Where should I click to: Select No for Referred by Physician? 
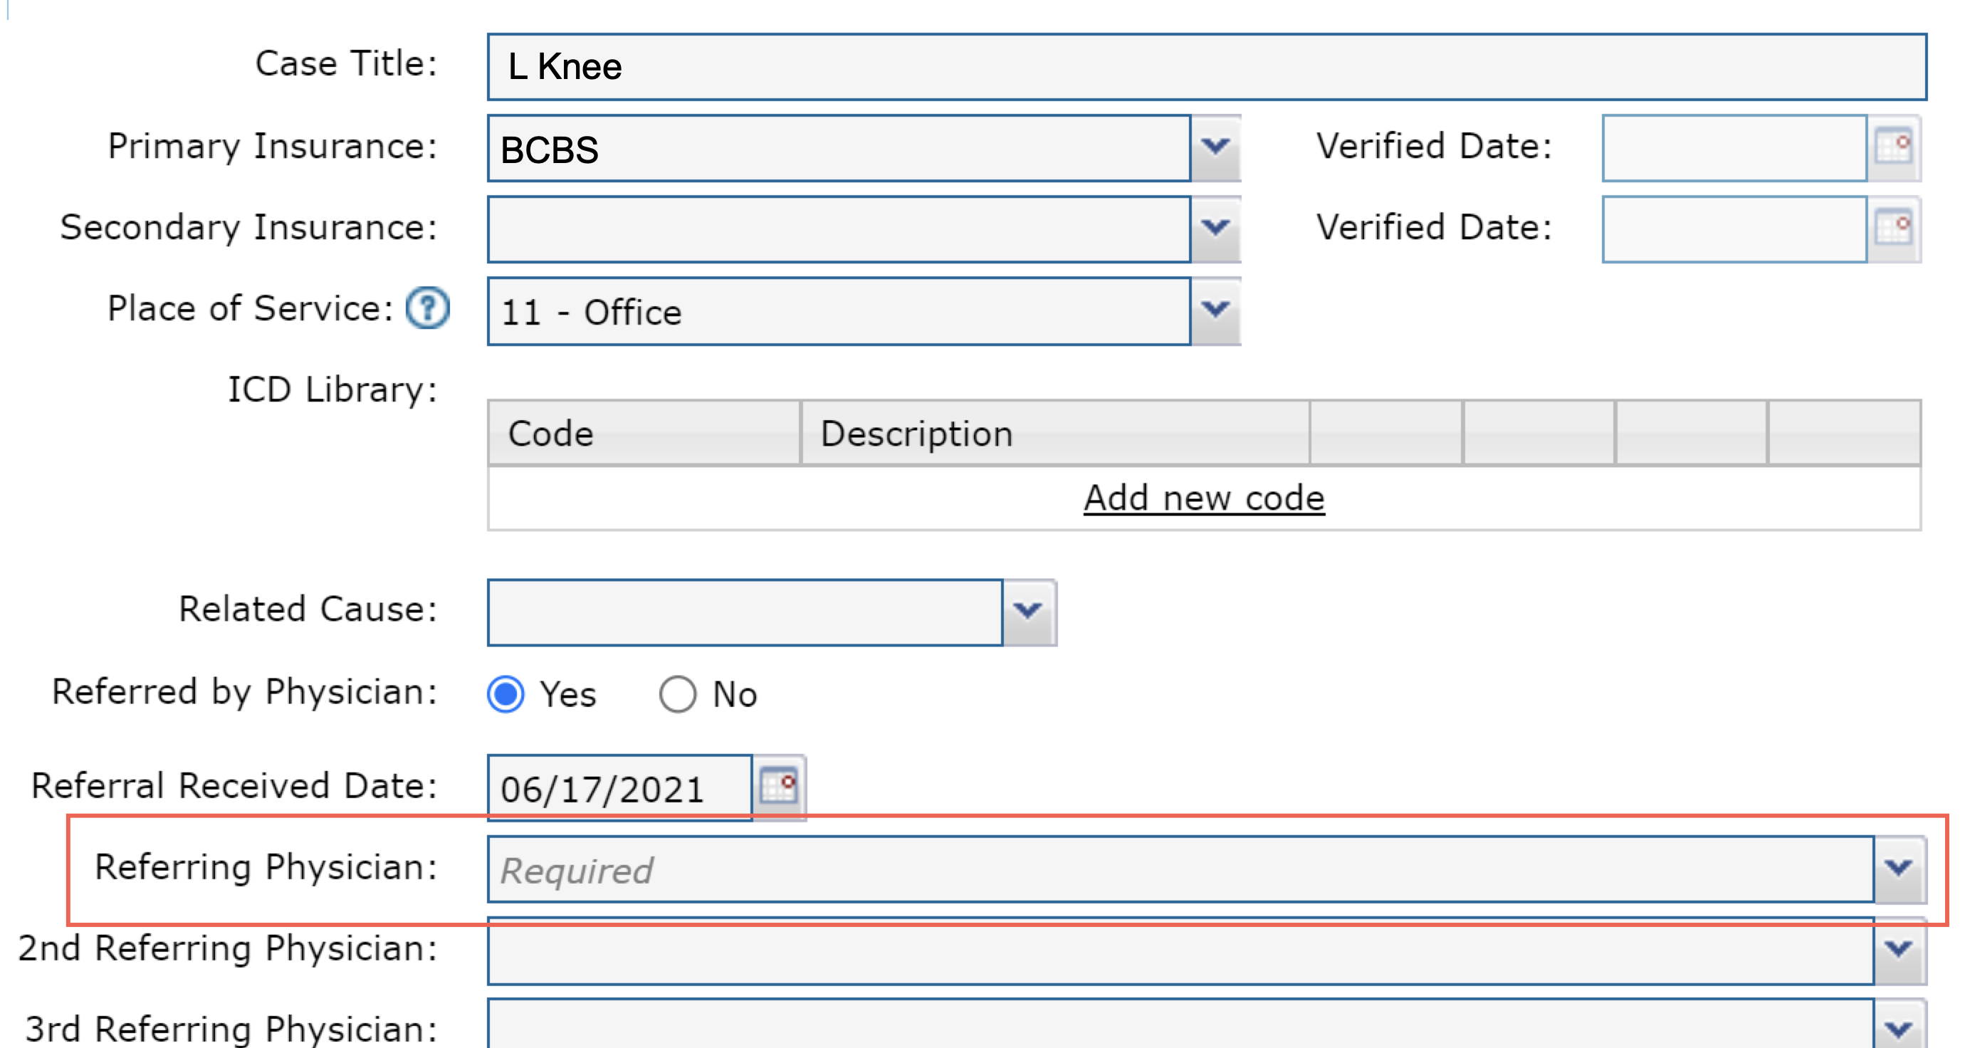(x=677, y=694)
